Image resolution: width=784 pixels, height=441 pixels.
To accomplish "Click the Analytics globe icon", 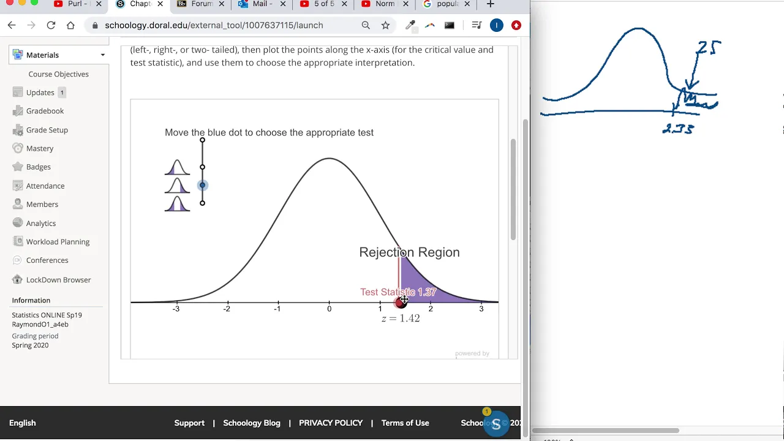I will [x=18, y=223].
